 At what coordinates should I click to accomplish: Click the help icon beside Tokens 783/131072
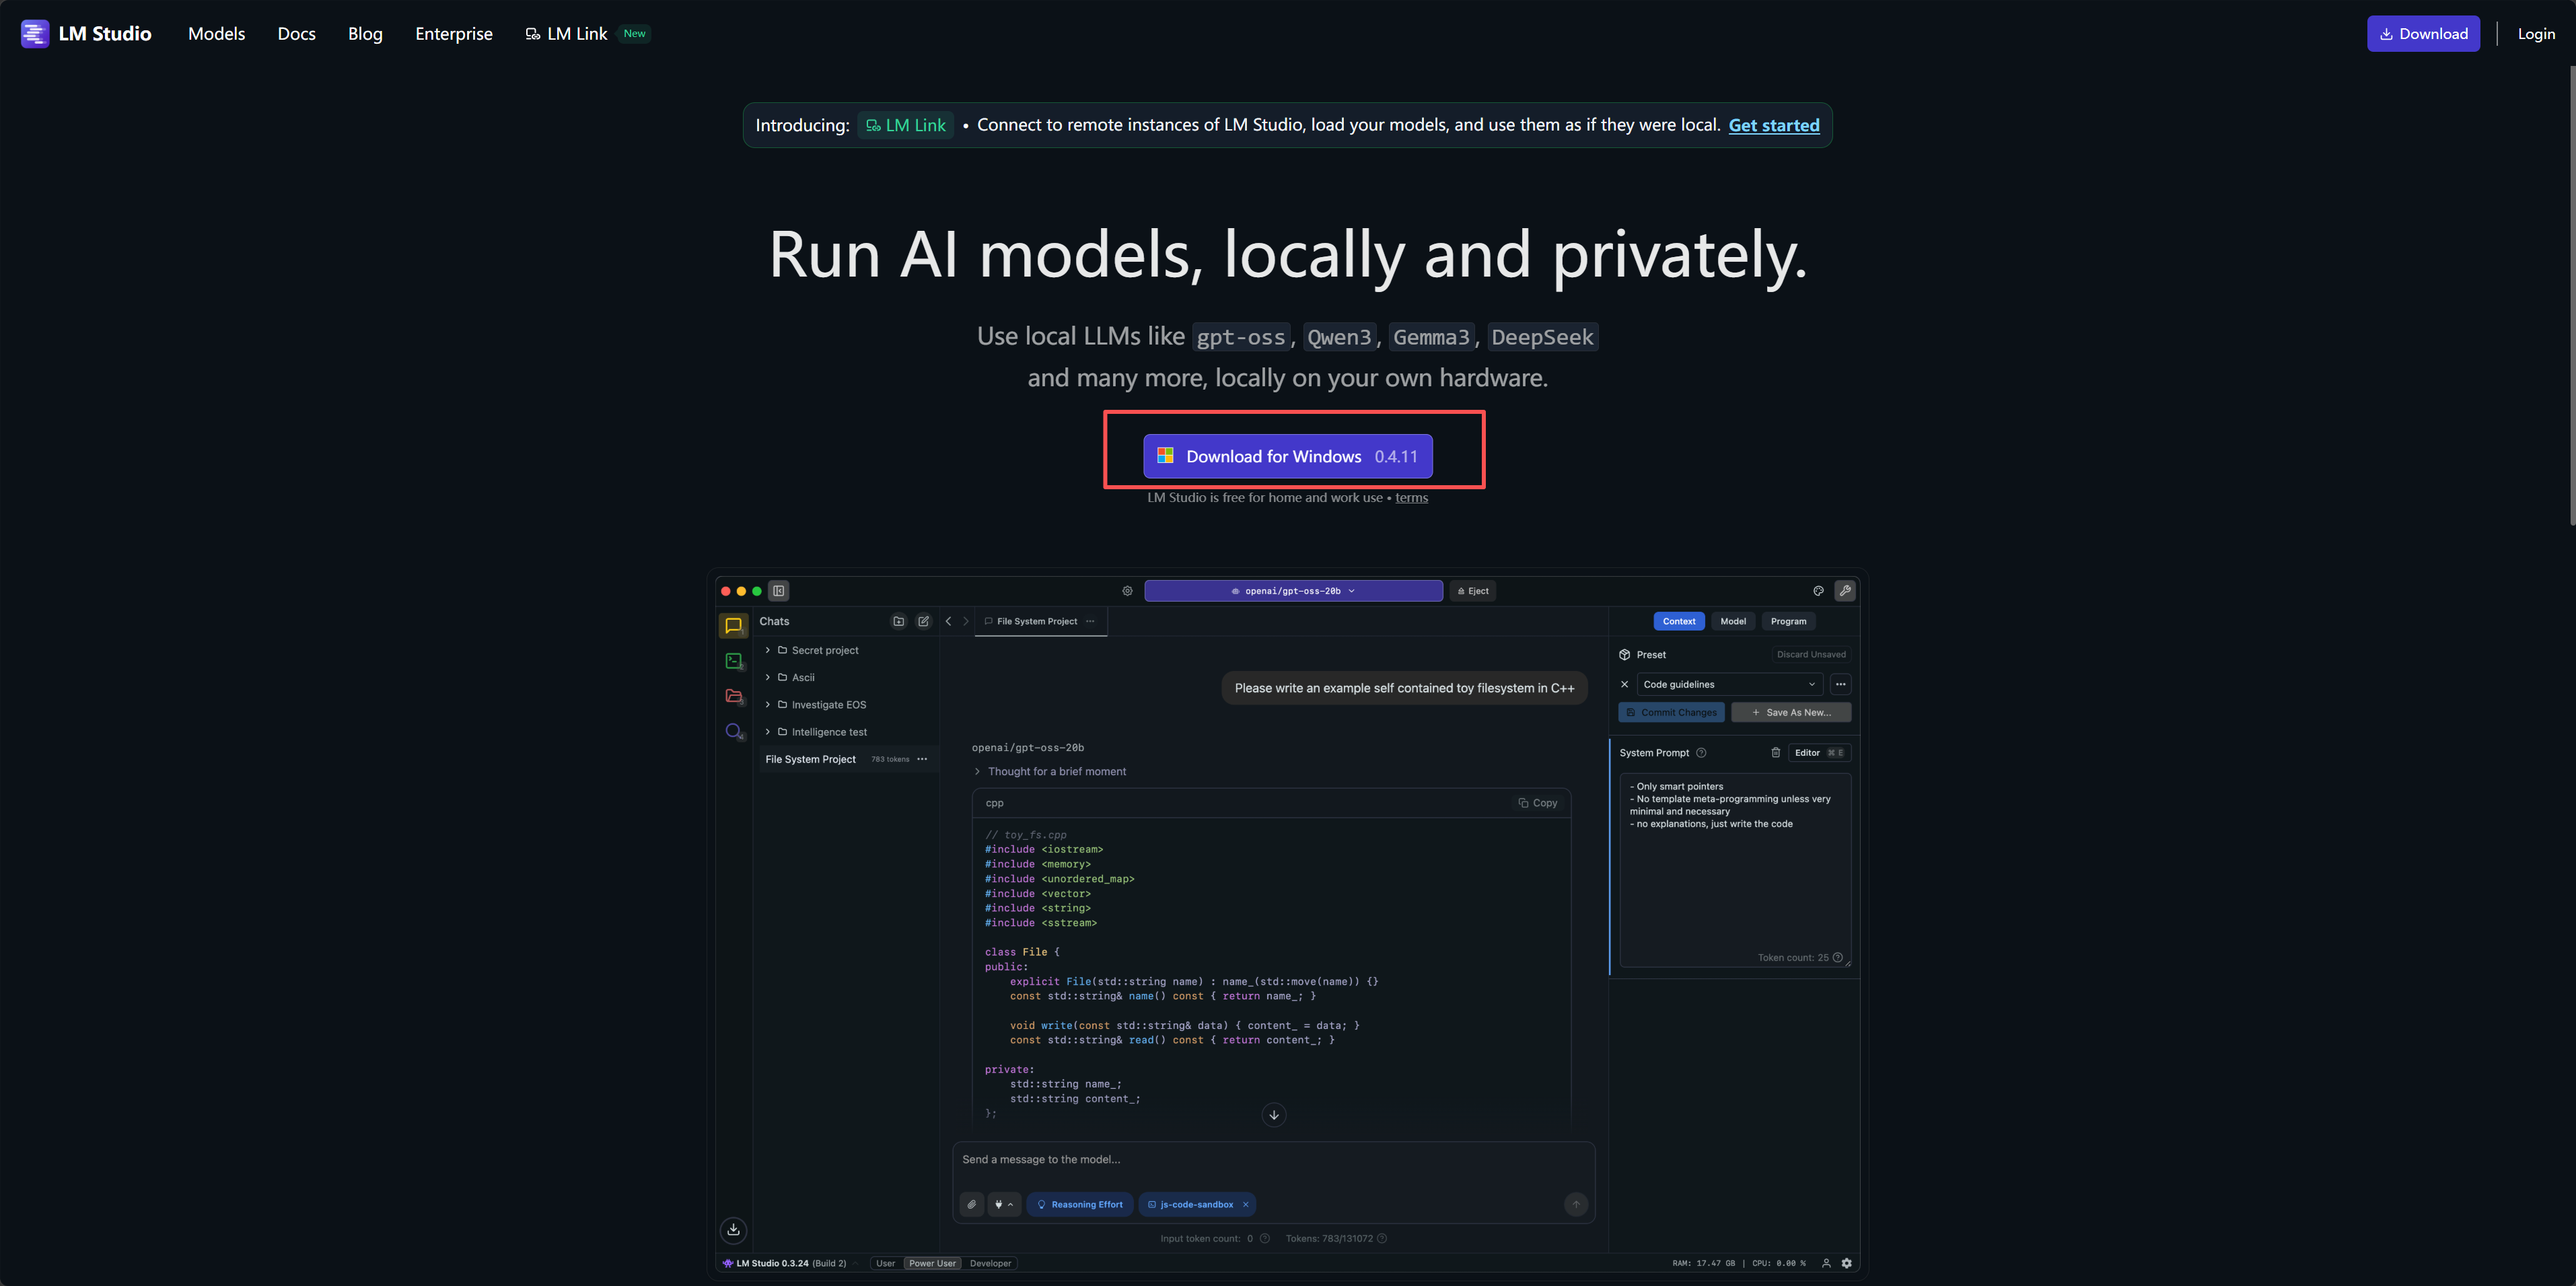pyautogui.click(x=1382, y=1239)
